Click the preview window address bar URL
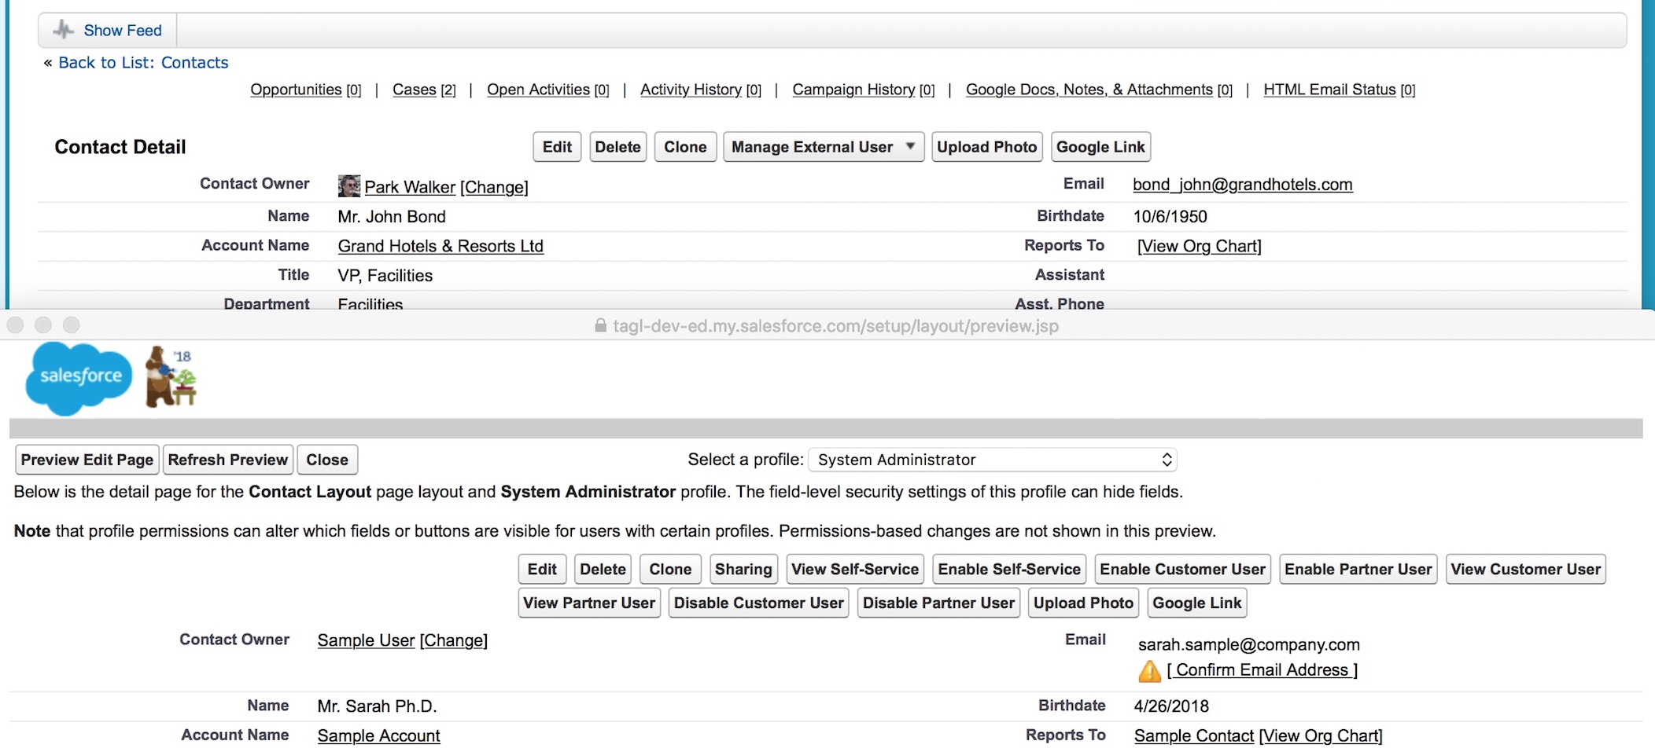 (x=835, y=325)
